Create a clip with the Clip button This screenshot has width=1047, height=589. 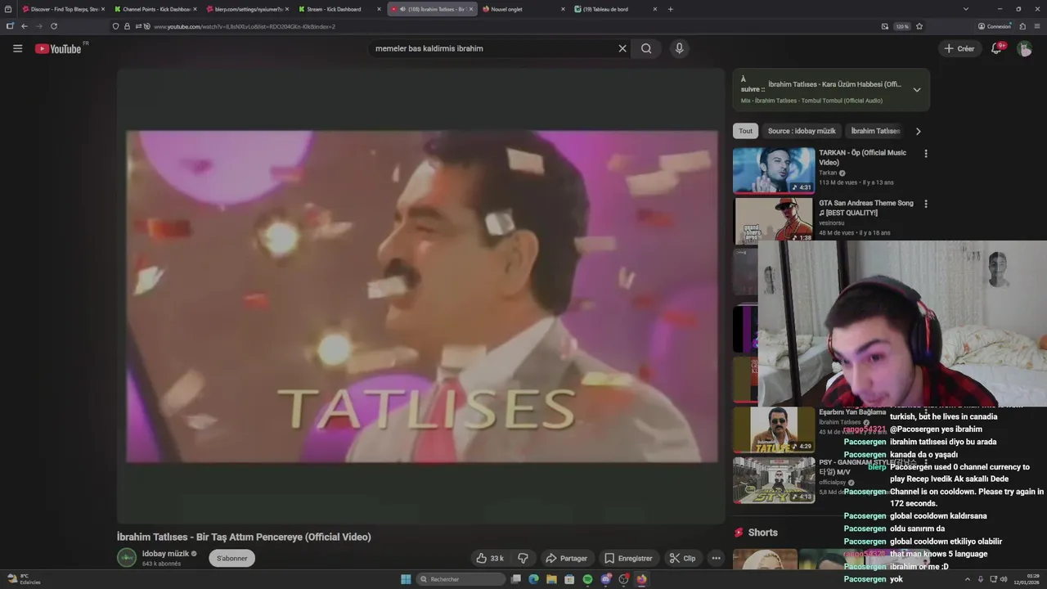[682, 558]
